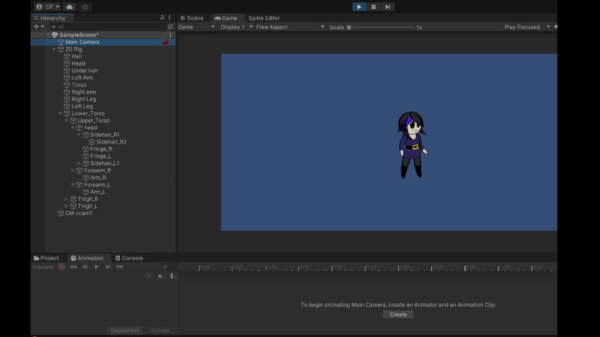The image size is (600, 337).
Task: Click the add keyframe icon
Action: [161, 276]
